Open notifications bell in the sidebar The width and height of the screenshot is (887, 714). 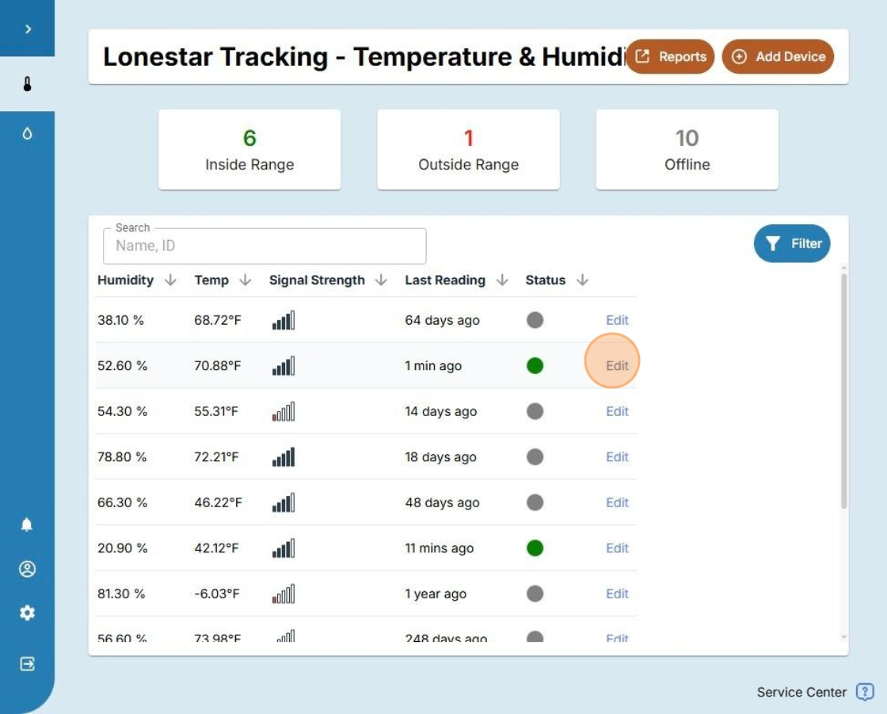27,525
